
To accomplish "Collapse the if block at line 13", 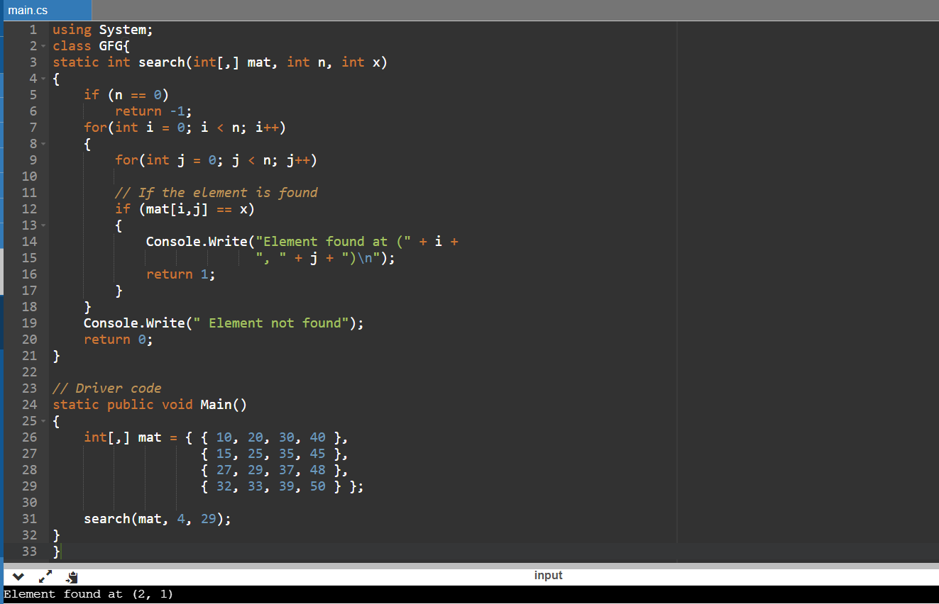I will 43,225.
